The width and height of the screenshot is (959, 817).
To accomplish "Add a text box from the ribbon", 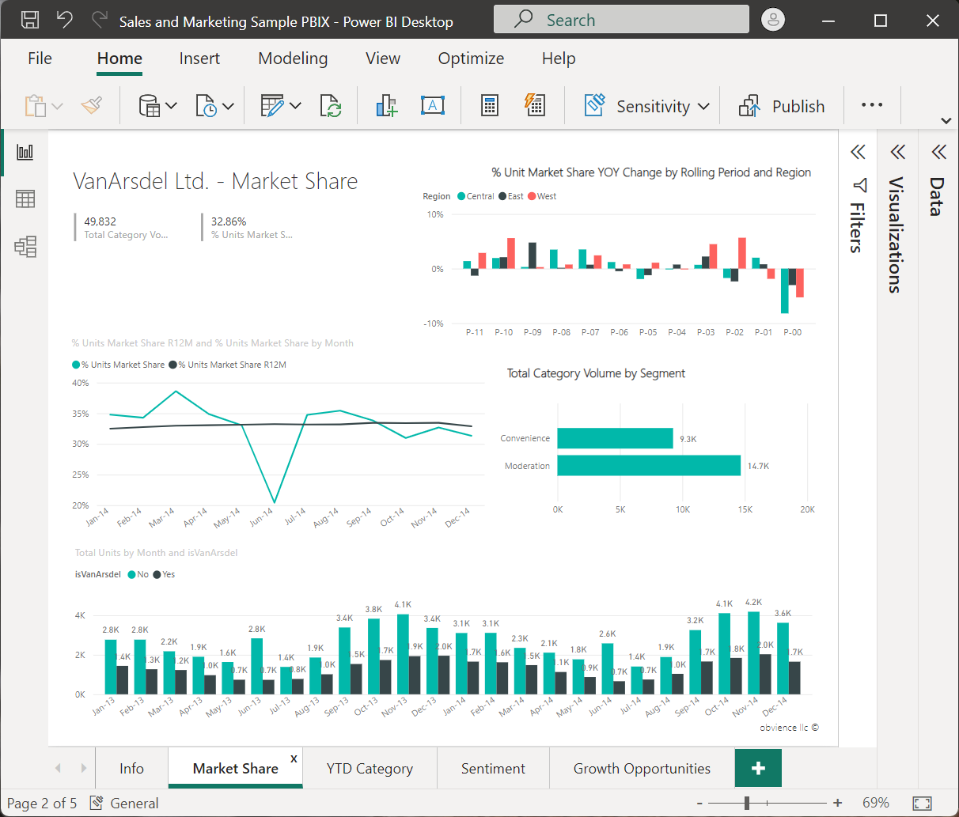I will 432,106.
